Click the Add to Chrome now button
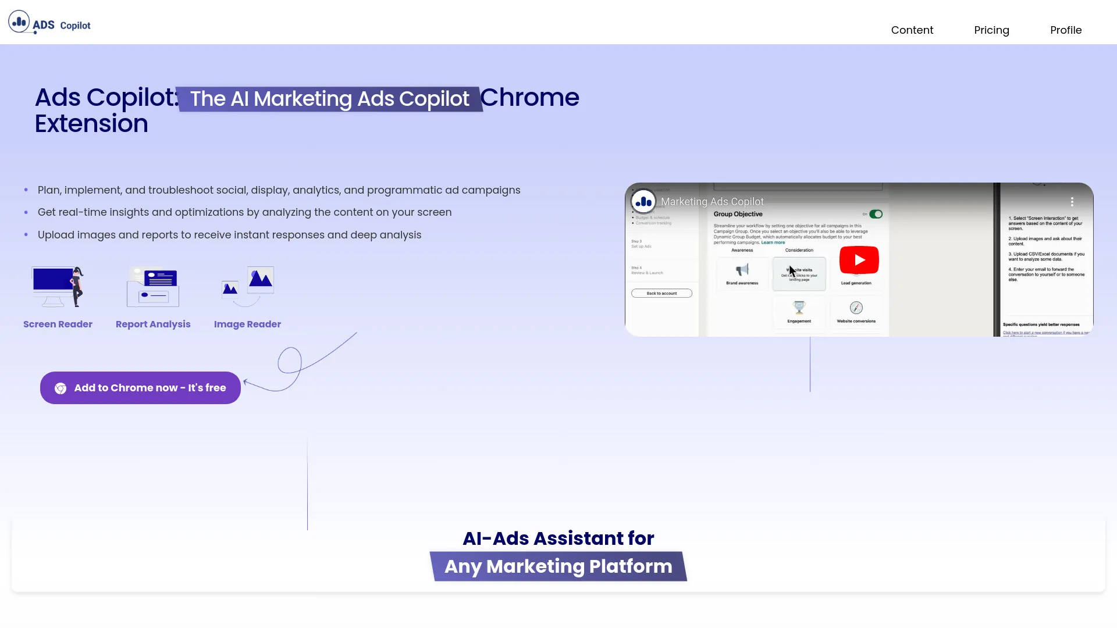The image size is (1117, 628). tap(140, 388)
